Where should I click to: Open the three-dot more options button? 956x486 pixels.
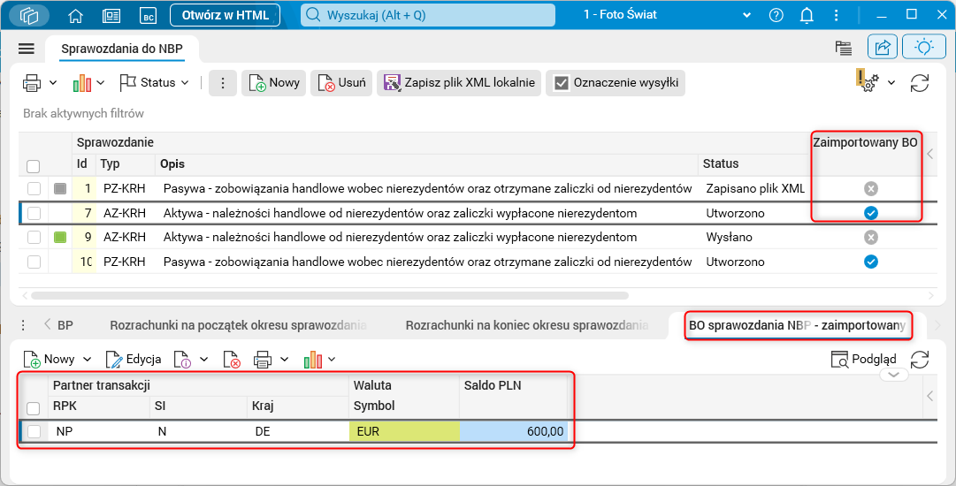[223, 83]
